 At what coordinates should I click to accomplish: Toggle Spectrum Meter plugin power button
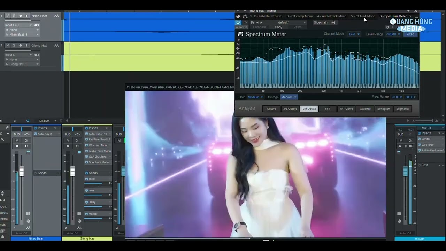click(x=238, y=22)
